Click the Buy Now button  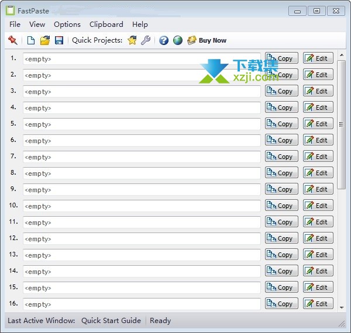(x=207, y=40)
